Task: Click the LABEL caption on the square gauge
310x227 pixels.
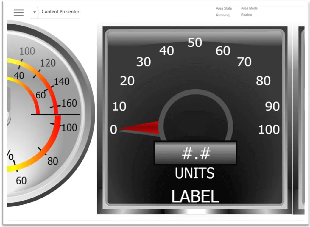Action: 195,197
